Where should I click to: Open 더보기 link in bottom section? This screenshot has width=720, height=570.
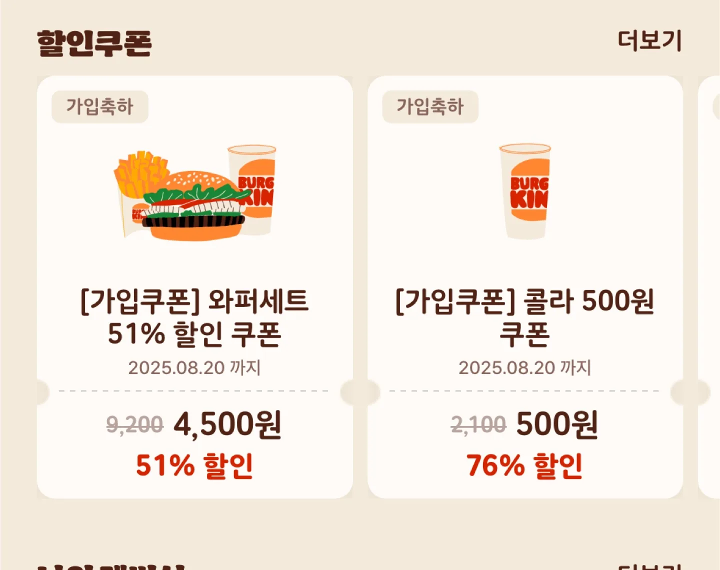(x=649, y=566)
